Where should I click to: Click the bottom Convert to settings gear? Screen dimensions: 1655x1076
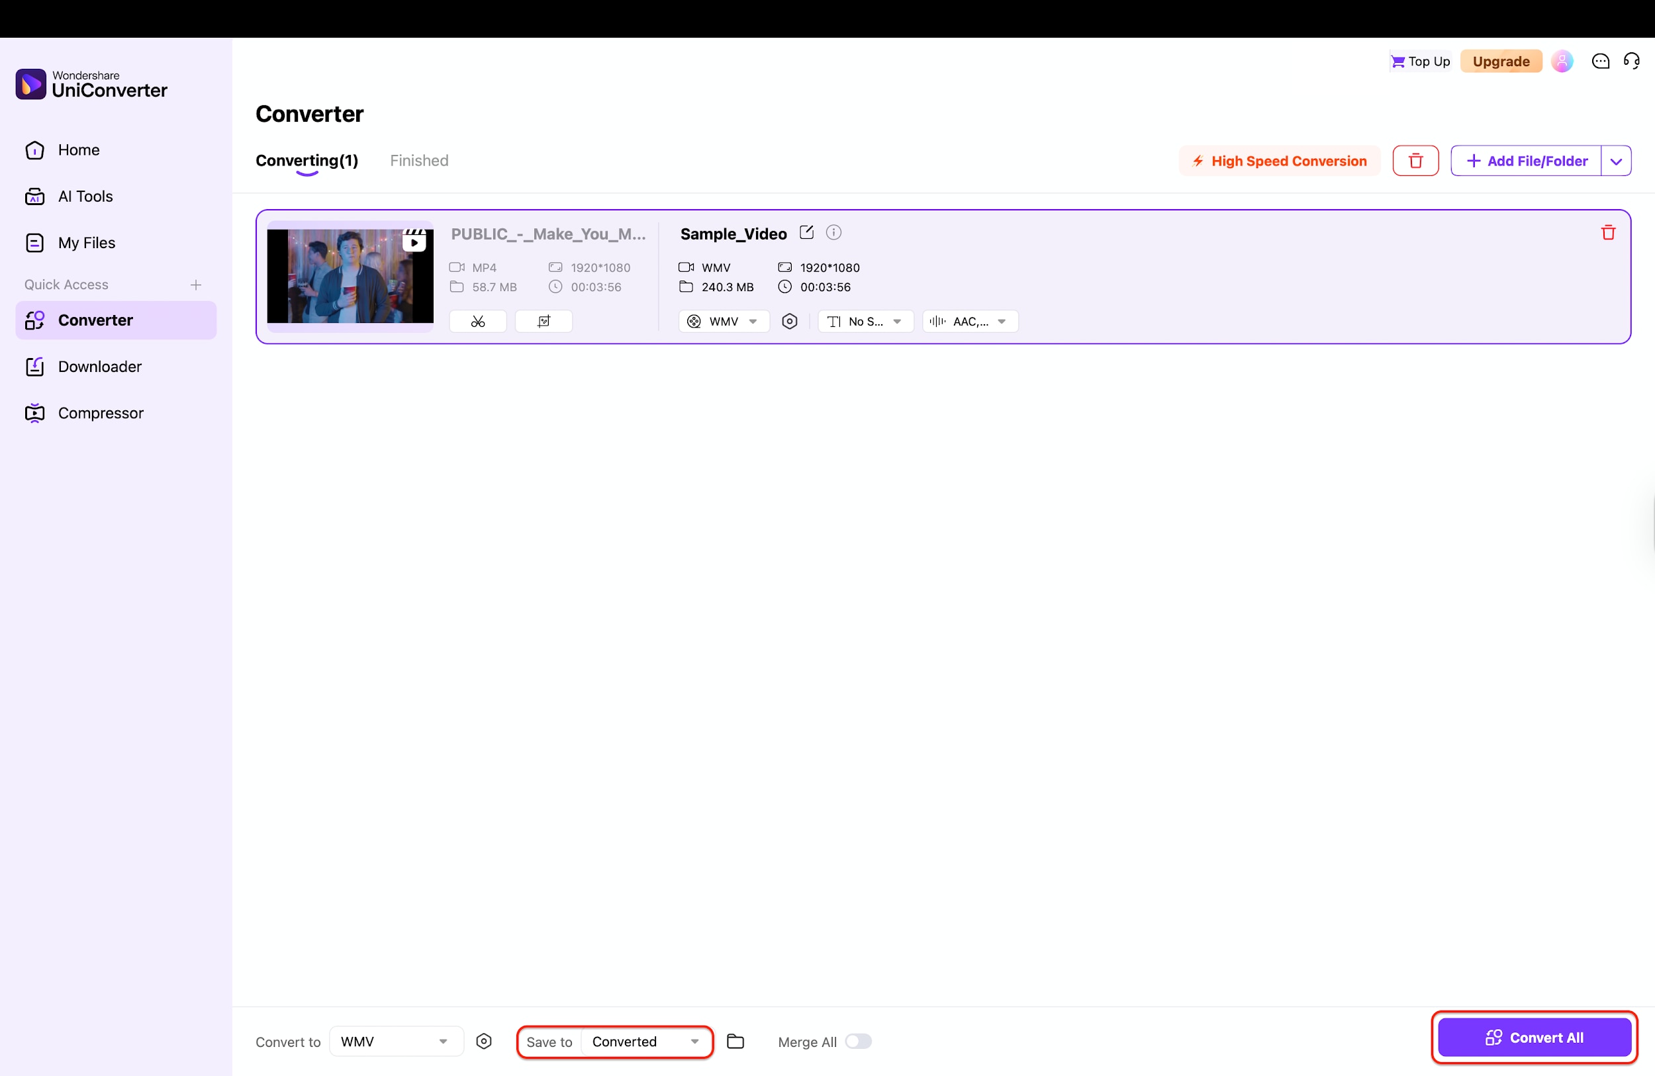[x=484, y=1041]
